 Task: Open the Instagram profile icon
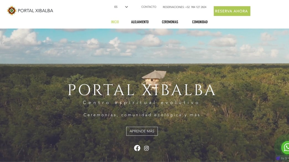click(x=146, y=148)
